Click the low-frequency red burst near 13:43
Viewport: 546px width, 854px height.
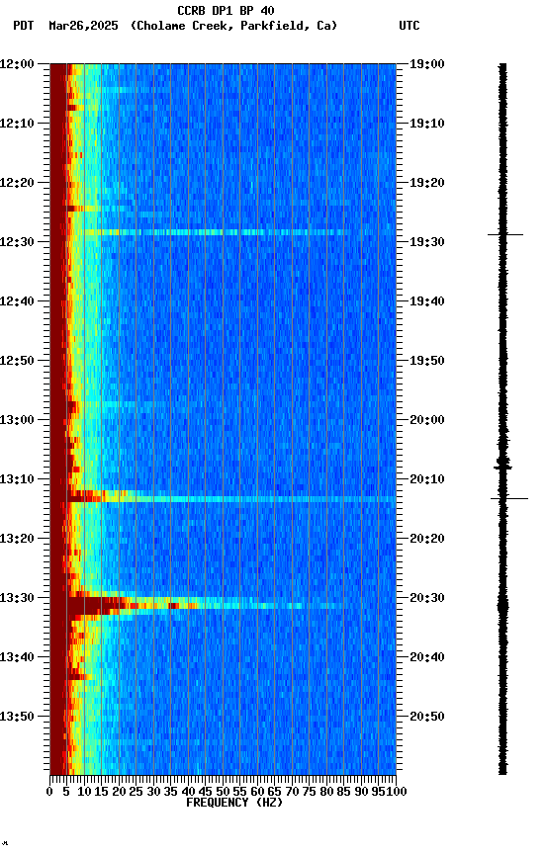[79, 676]
